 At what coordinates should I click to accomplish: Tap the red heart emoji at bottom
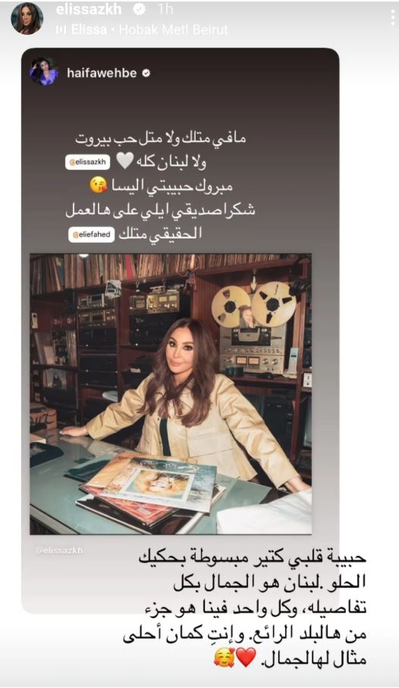click(x=246, y=658)
